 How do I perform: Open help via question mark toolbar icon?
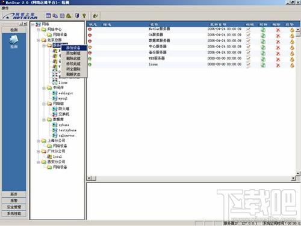pos(84,16)
